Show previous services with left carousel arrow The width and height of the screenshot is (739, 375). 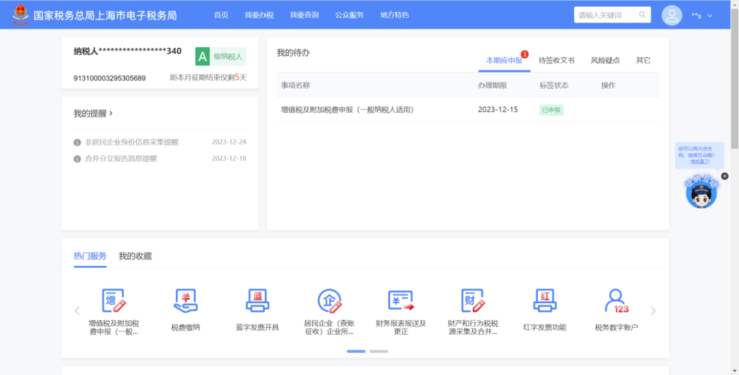[77, 311]
